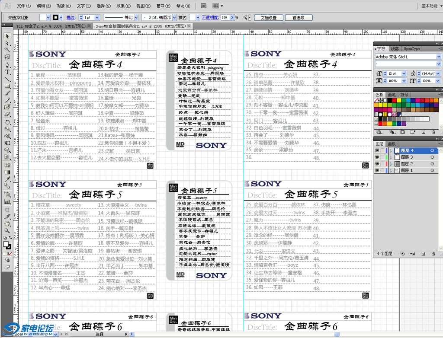Open the 效果(C) menu
Image resolution: width=443 pixels, height=338 pixels.
click(123, 6)
